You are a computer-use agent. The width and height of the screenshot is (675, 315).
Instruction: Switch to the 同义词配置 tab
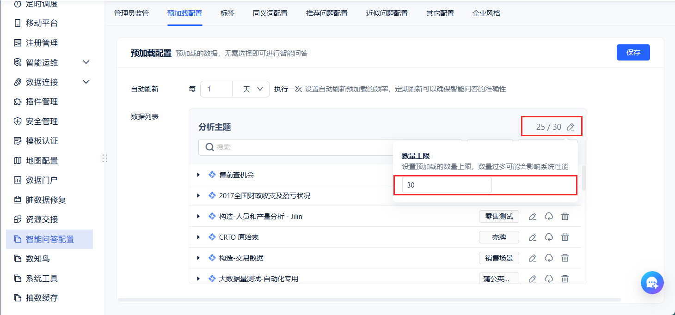click(270, 13)
